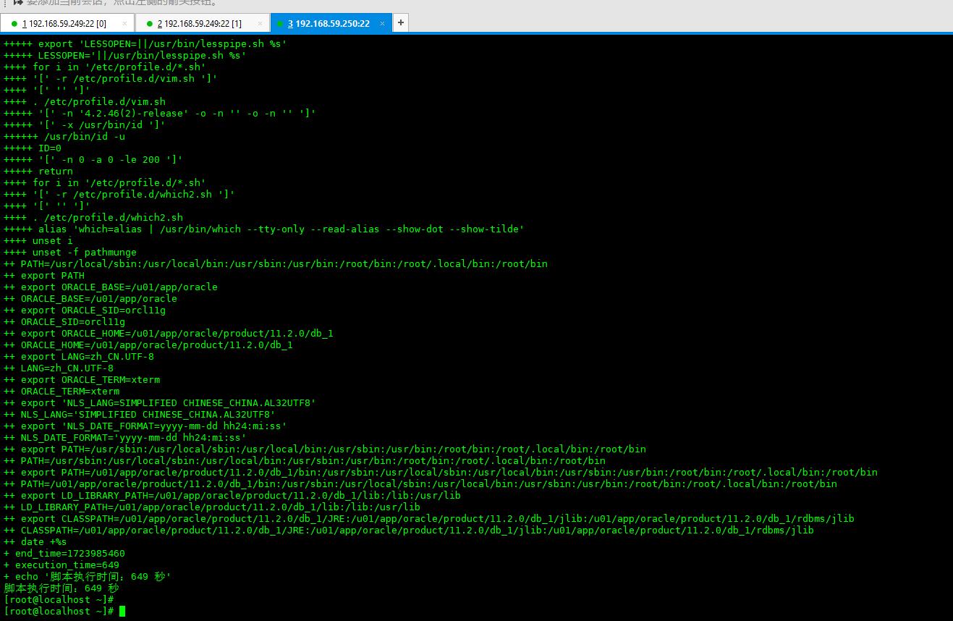Click the + icon to open new session tab
This screenshot has height=621, width=953.
(401, 22)
